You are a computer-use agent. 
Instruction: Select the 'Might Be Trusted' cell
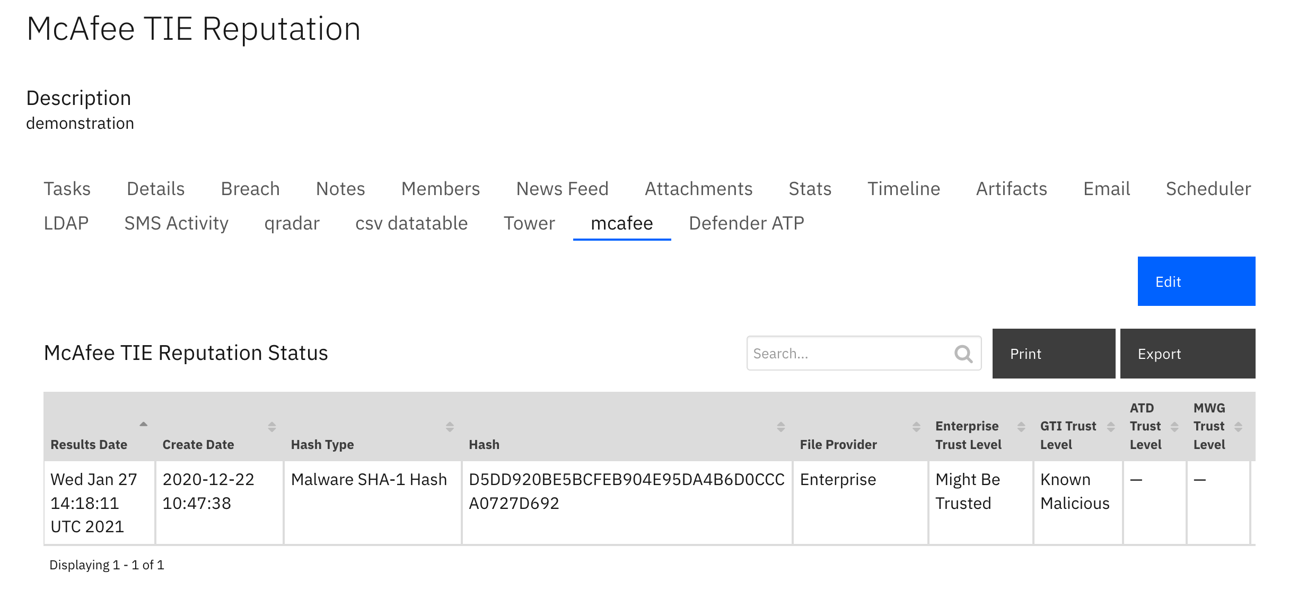(x=981, y=503)
